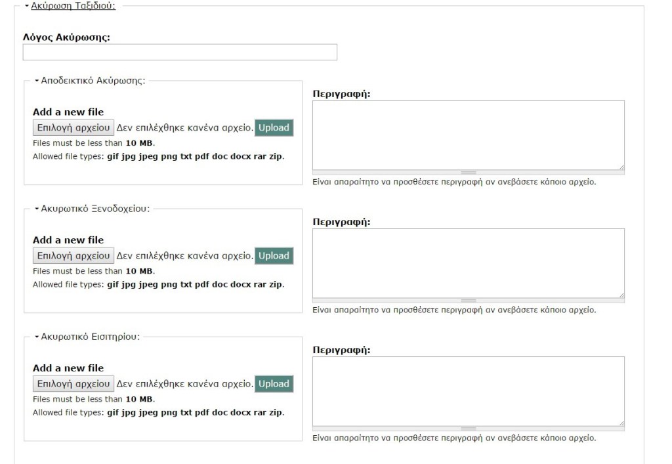This screenshot has height=464, width=672.
Task: Grab the resize bar under the first Περιγραφή box
Action: 468,173
